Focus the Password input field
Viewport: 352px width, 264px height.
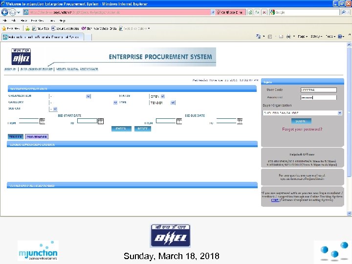click(x=319, y=97)
